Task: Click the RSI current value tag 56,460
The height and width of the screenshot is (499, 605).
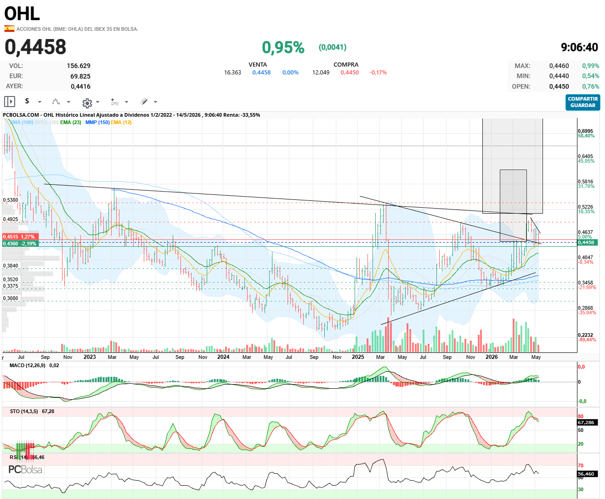Action: pyautogui.click(x=587, y=474)
